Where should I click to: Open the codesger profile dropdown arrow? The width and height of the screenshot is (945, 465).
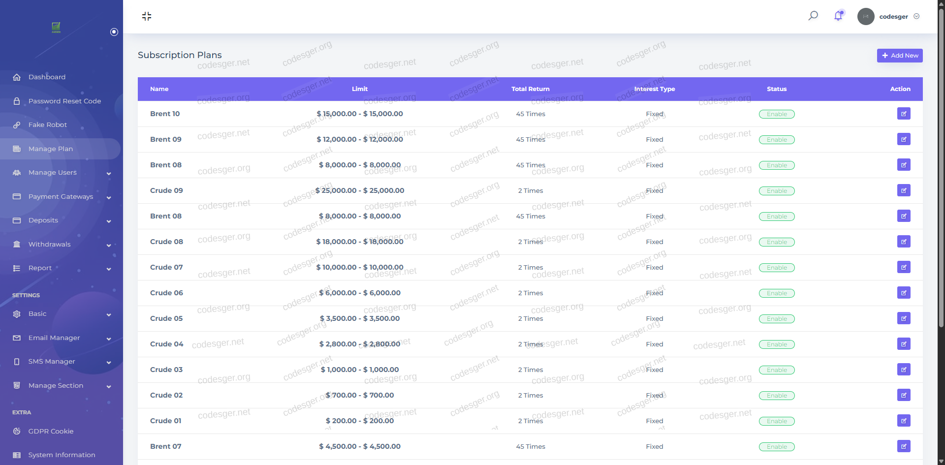(916, 16)
